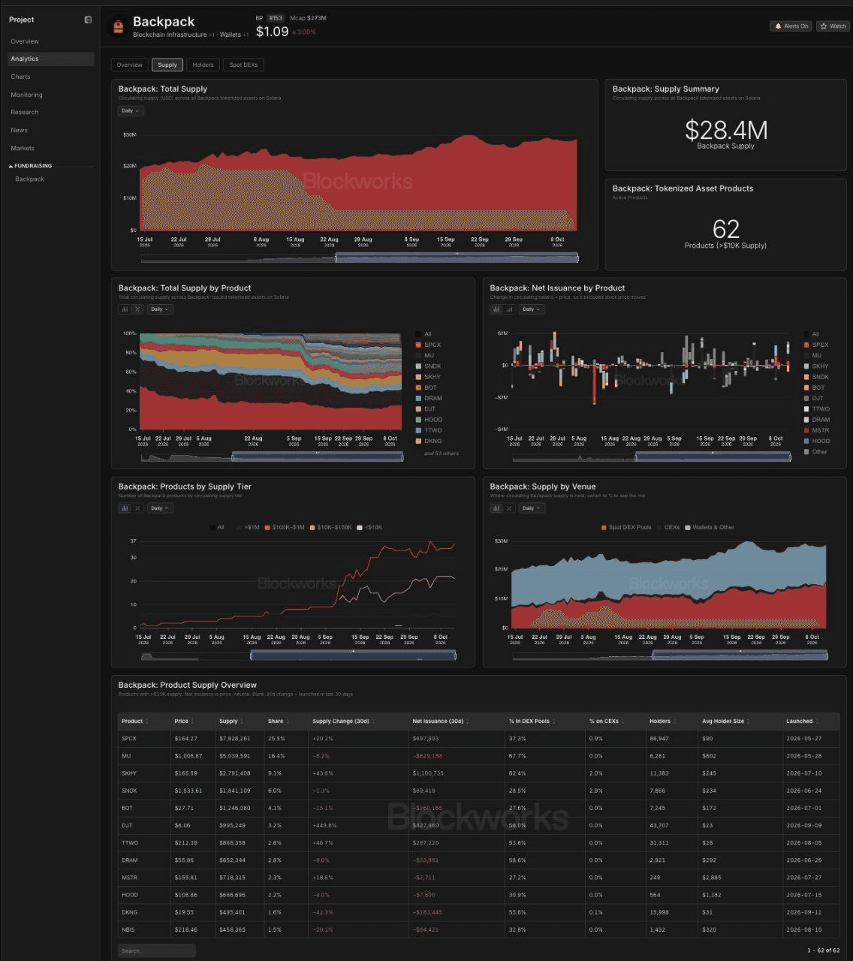This screenshot has width=853, height=961.
Task: Toggle Spot DEX Pools series in Supply by Venue
Action: 626,528
